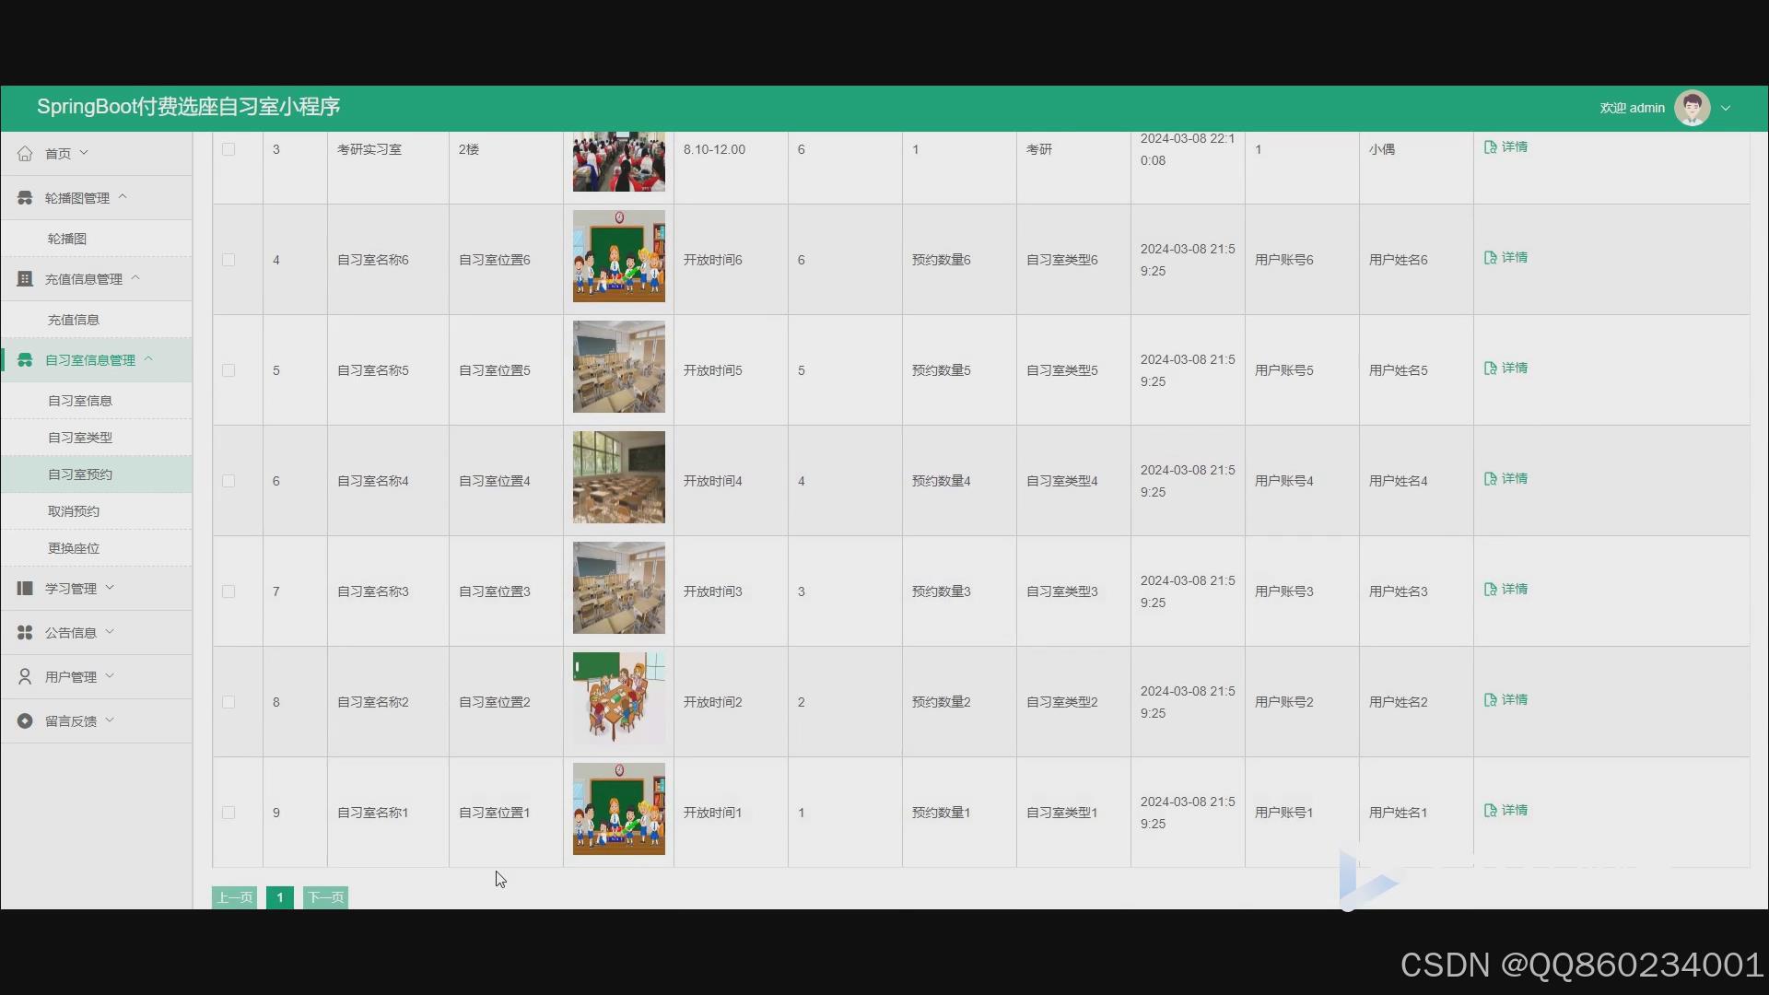
Task: Open the 自习室类型 submenu item
Action: point(97,438)
